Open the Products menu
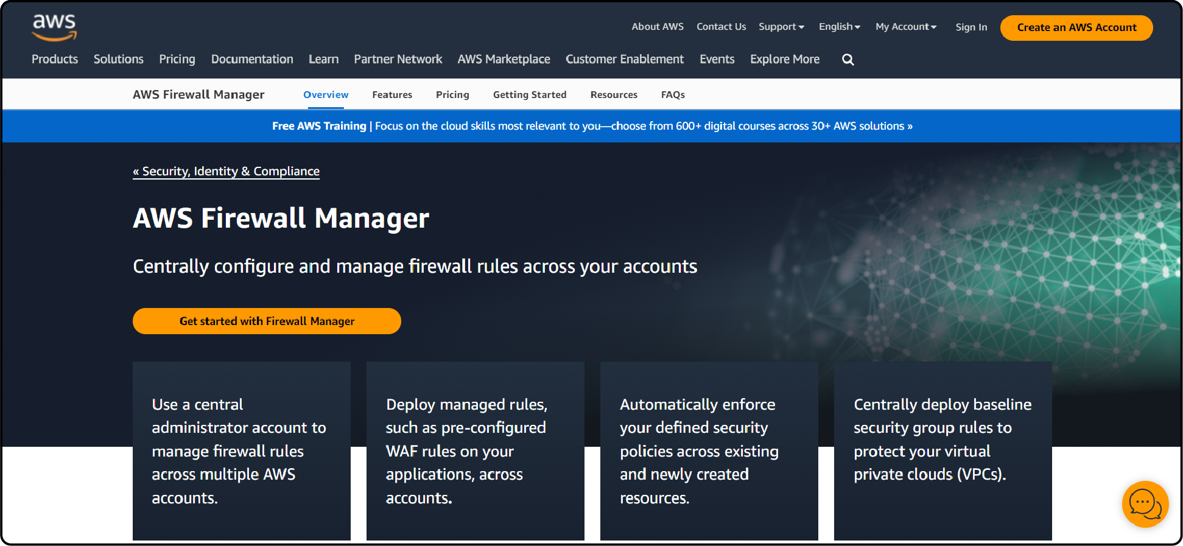 (55, 59)
